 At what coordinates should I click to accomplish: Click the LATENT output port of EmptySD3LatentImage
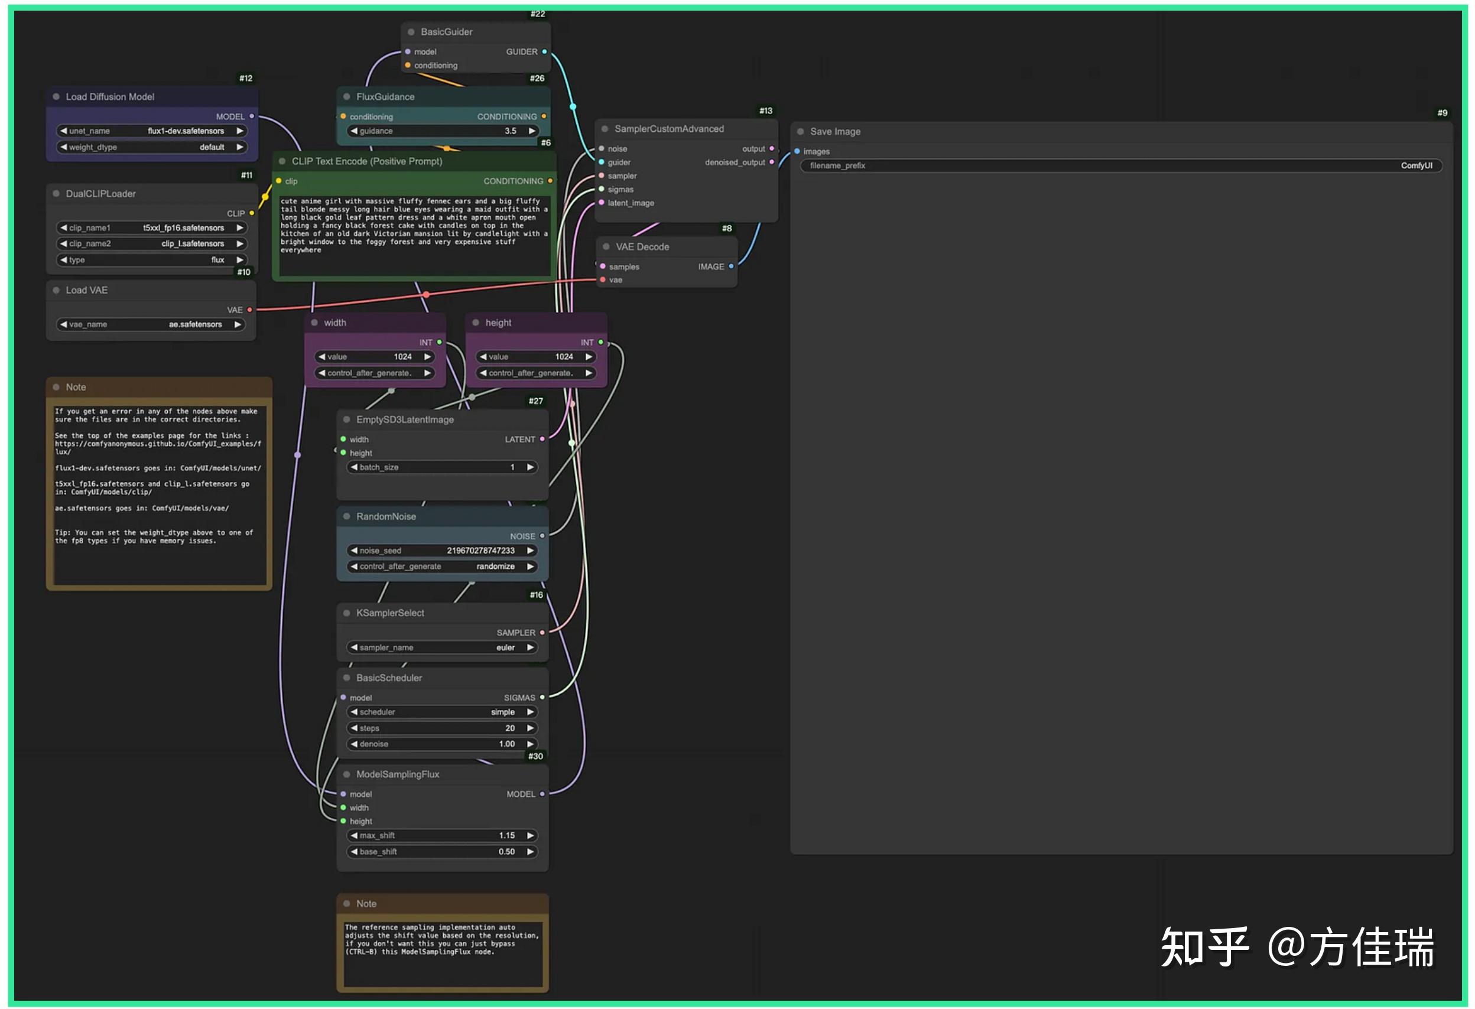pyautogui.click(x=542, y=438)
